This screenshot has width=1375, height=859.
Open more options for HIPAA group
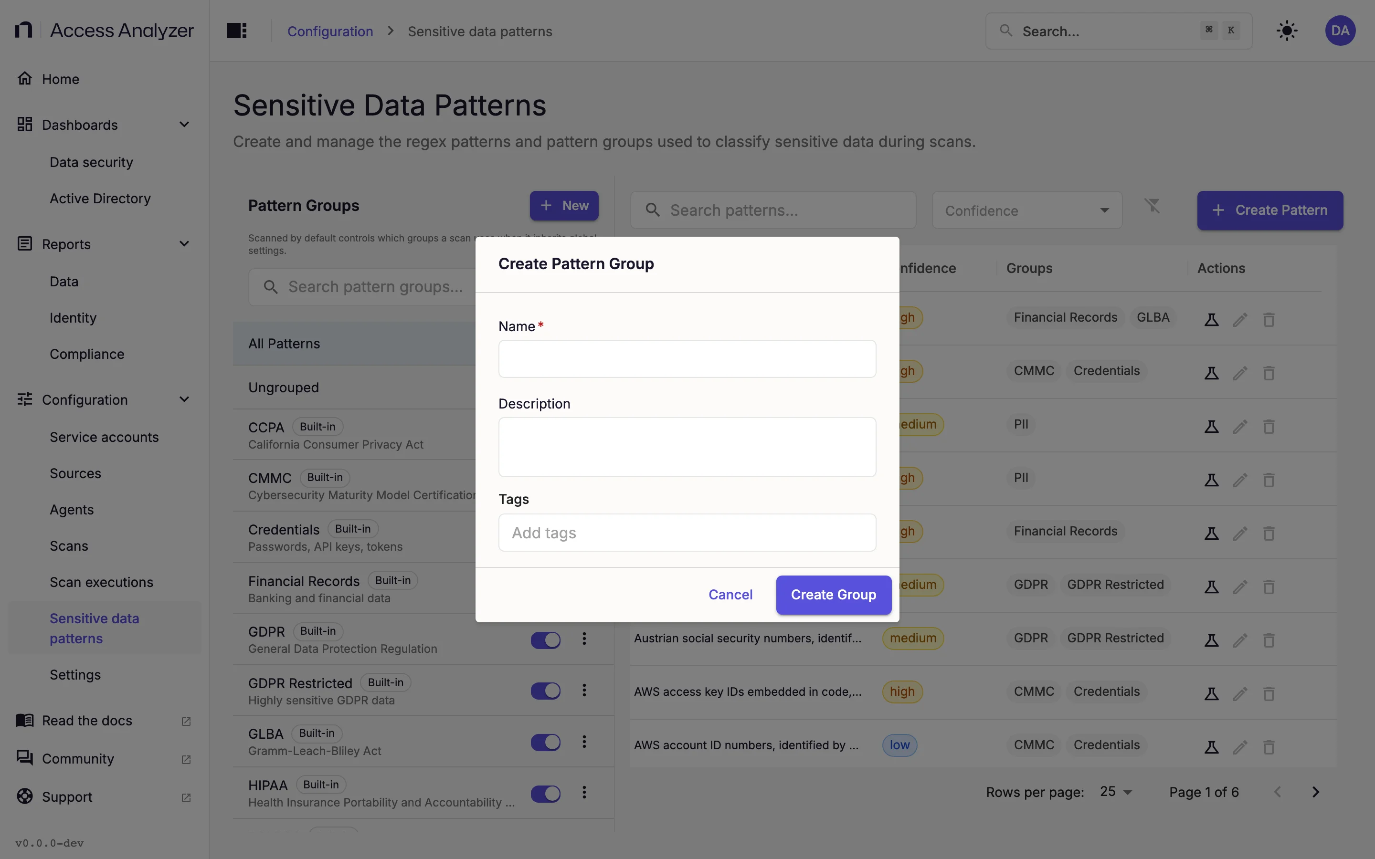click(x=584, y=793)
